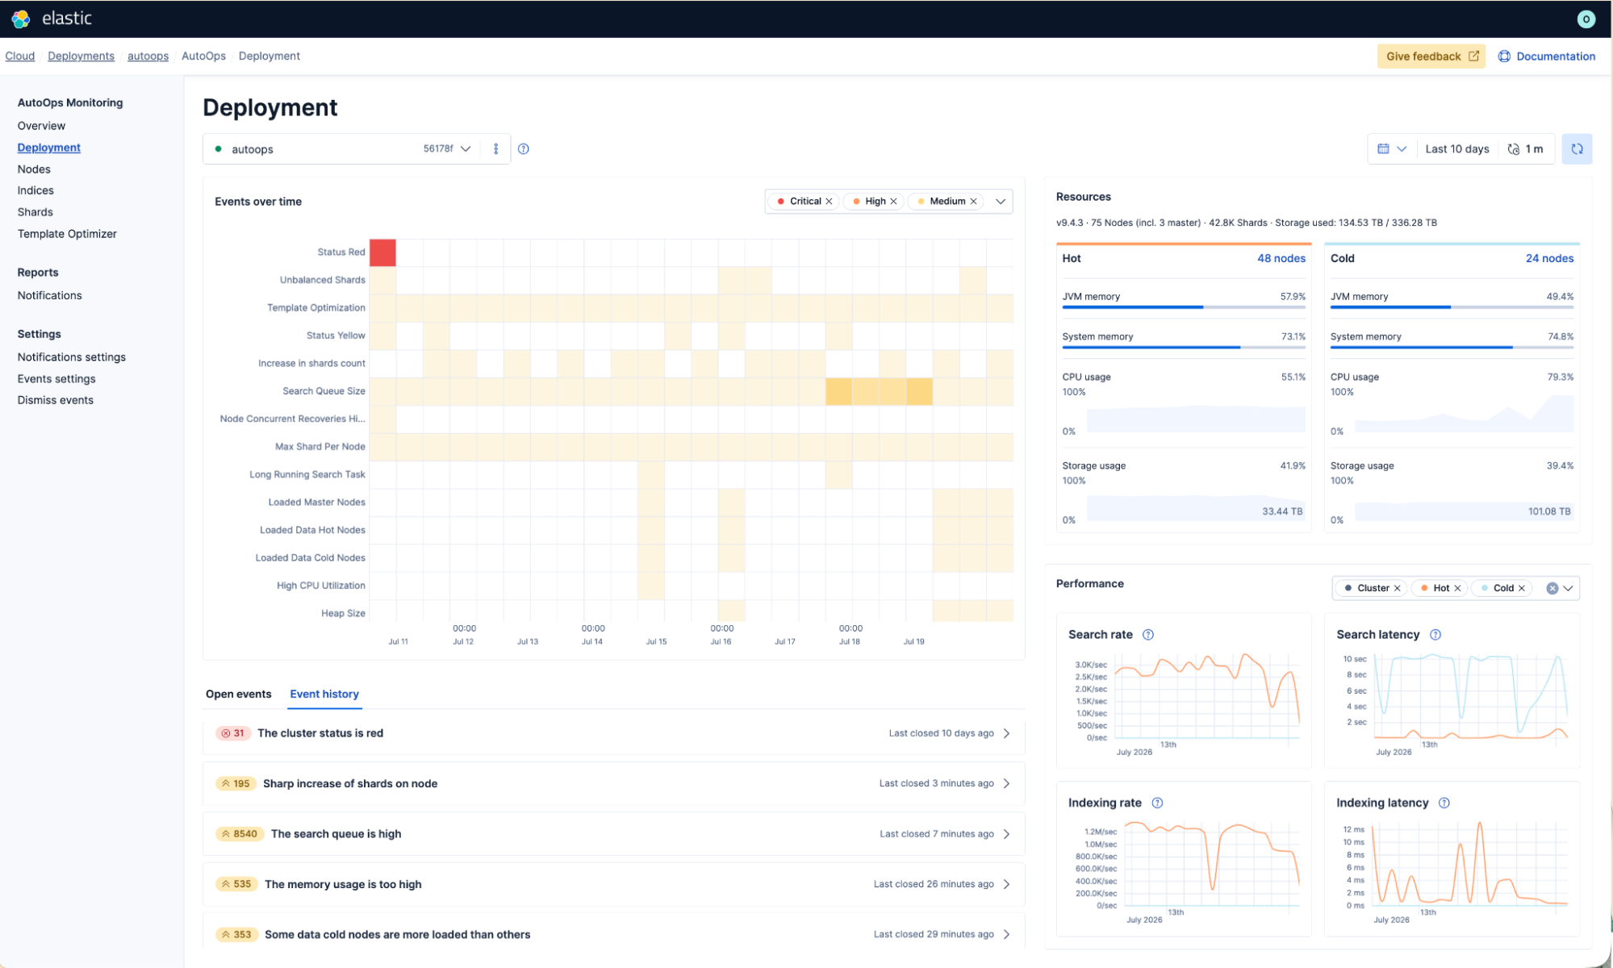The image size is (1613, 968).
Task: Remove the Cluster performance filter
Action: click(x=1397, y=588)
